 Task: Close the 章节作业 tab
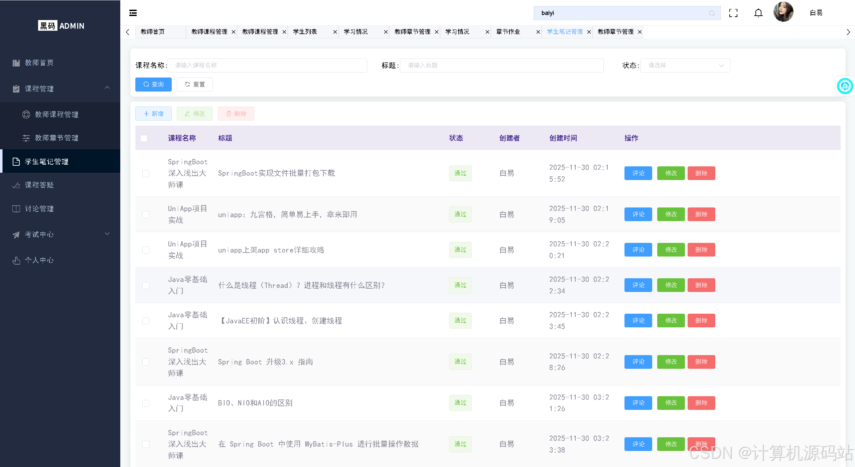(x=538, y=32)
